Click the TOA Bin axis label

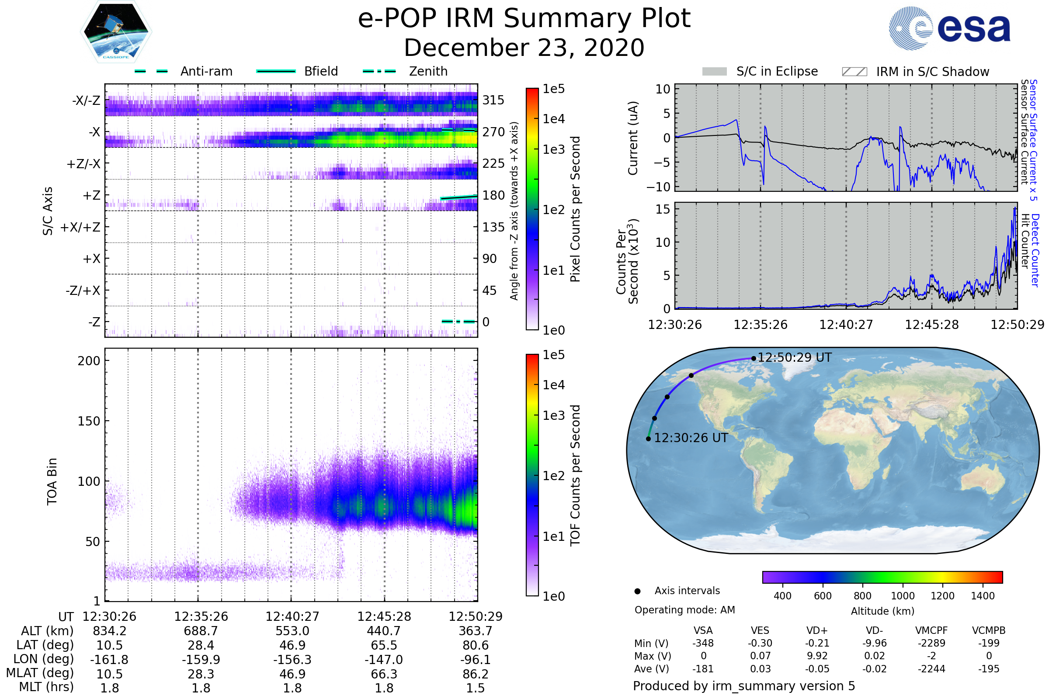click(x=52, y=481)
